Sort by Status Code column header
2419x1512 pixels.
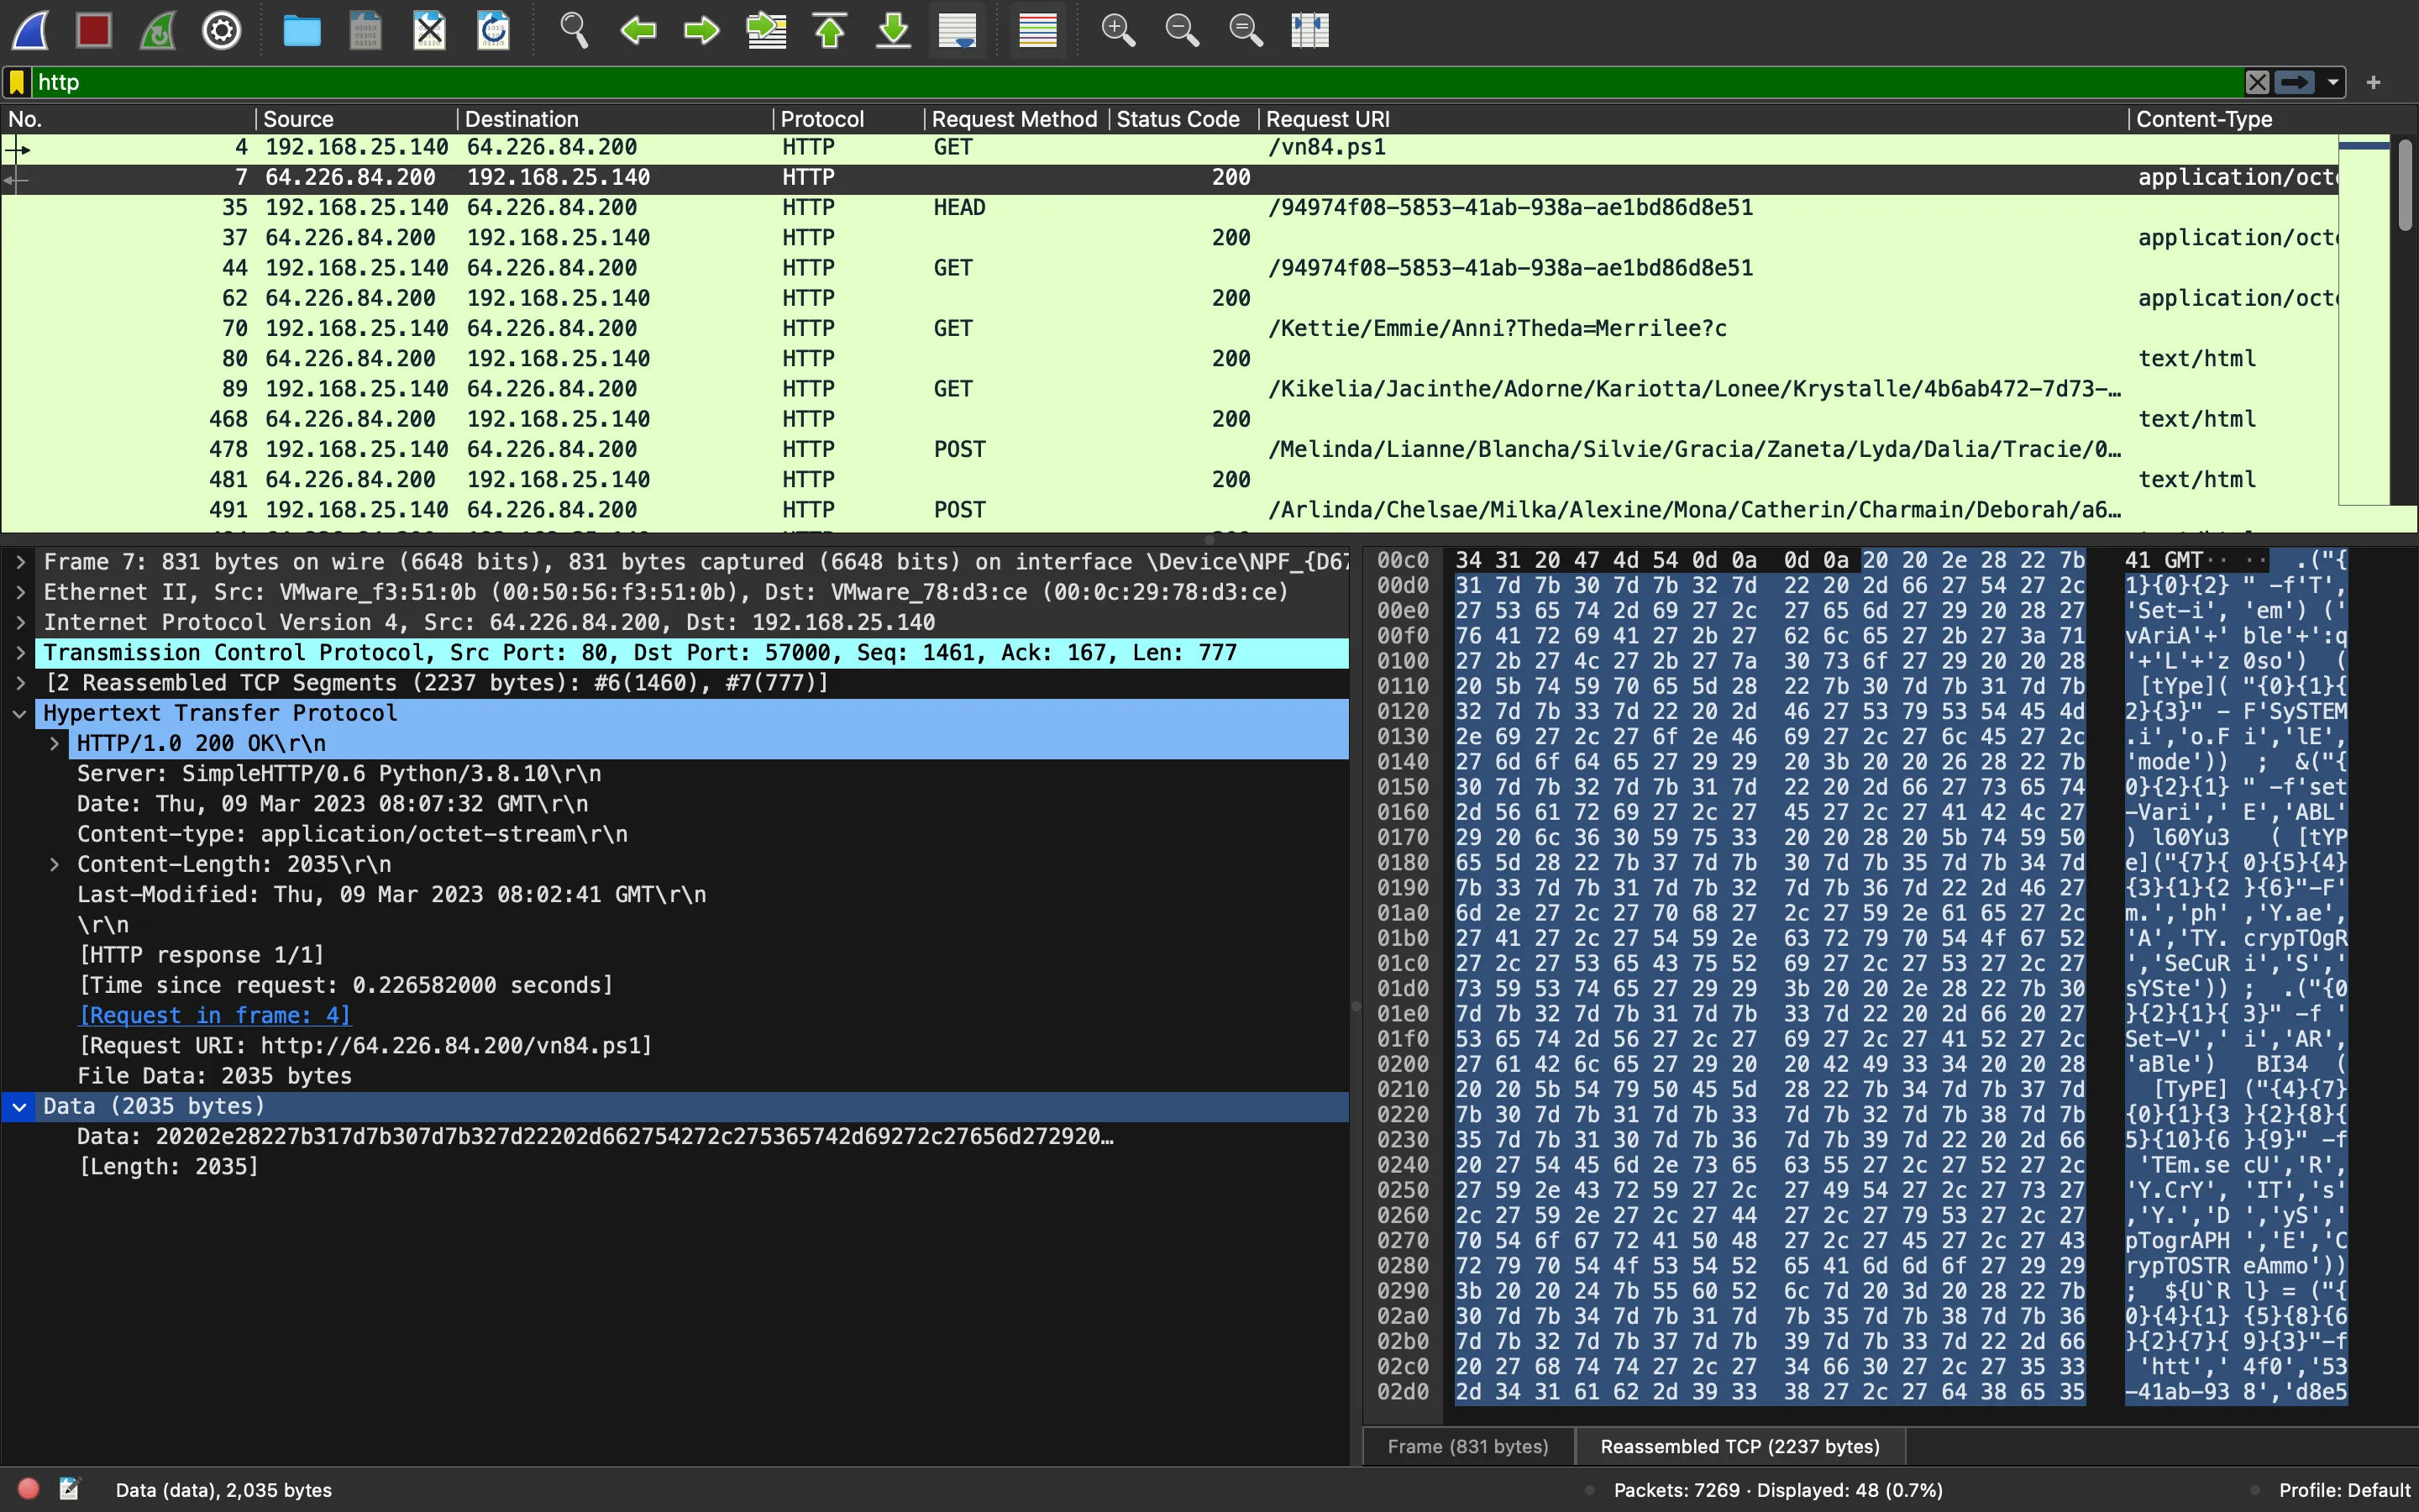click(x=1182, y=119)
